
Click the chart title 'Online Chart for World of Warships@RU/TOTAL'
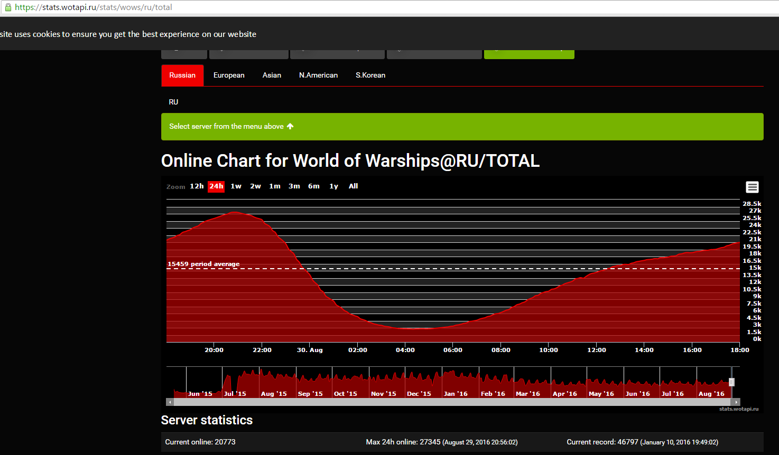350,161
